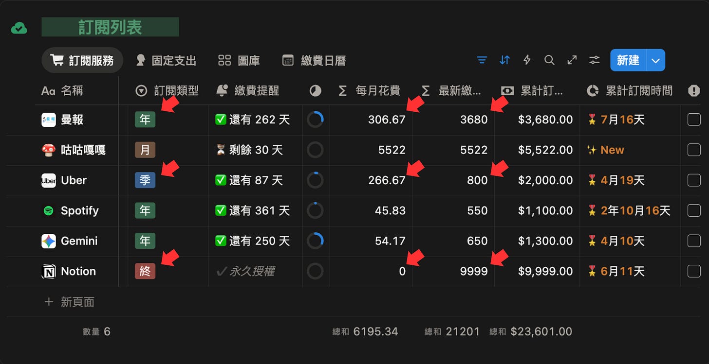Tick the checkbox in the Notion row
This screenshot has height=364, width=709.
(x=694, y=271)
